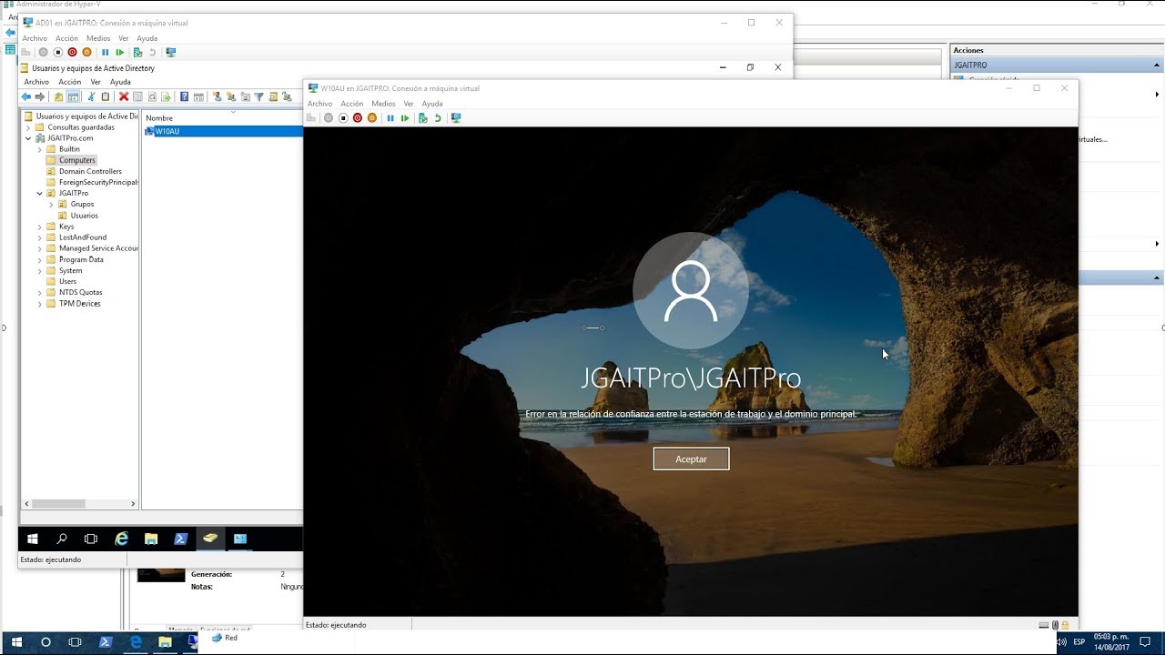Click JGAITPRO header in Acciones pane
1165x655 pixels.
click(x=1057, y=65)
